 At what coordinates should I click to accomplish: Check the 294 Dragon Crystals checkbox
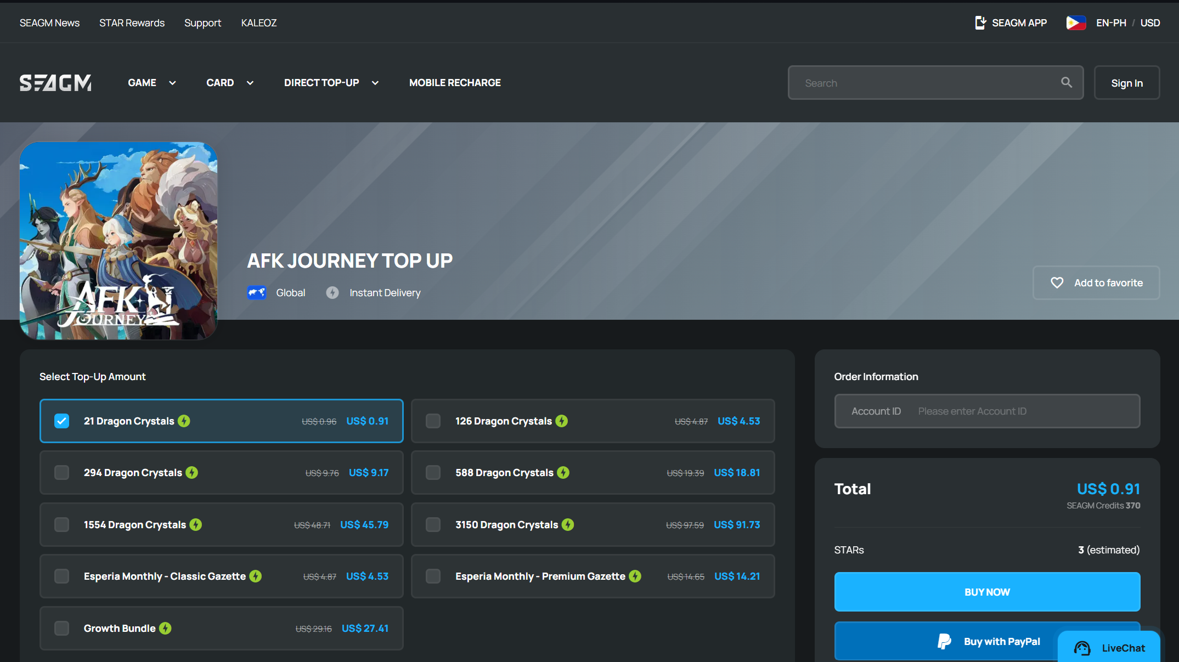[x=62, y=472]
